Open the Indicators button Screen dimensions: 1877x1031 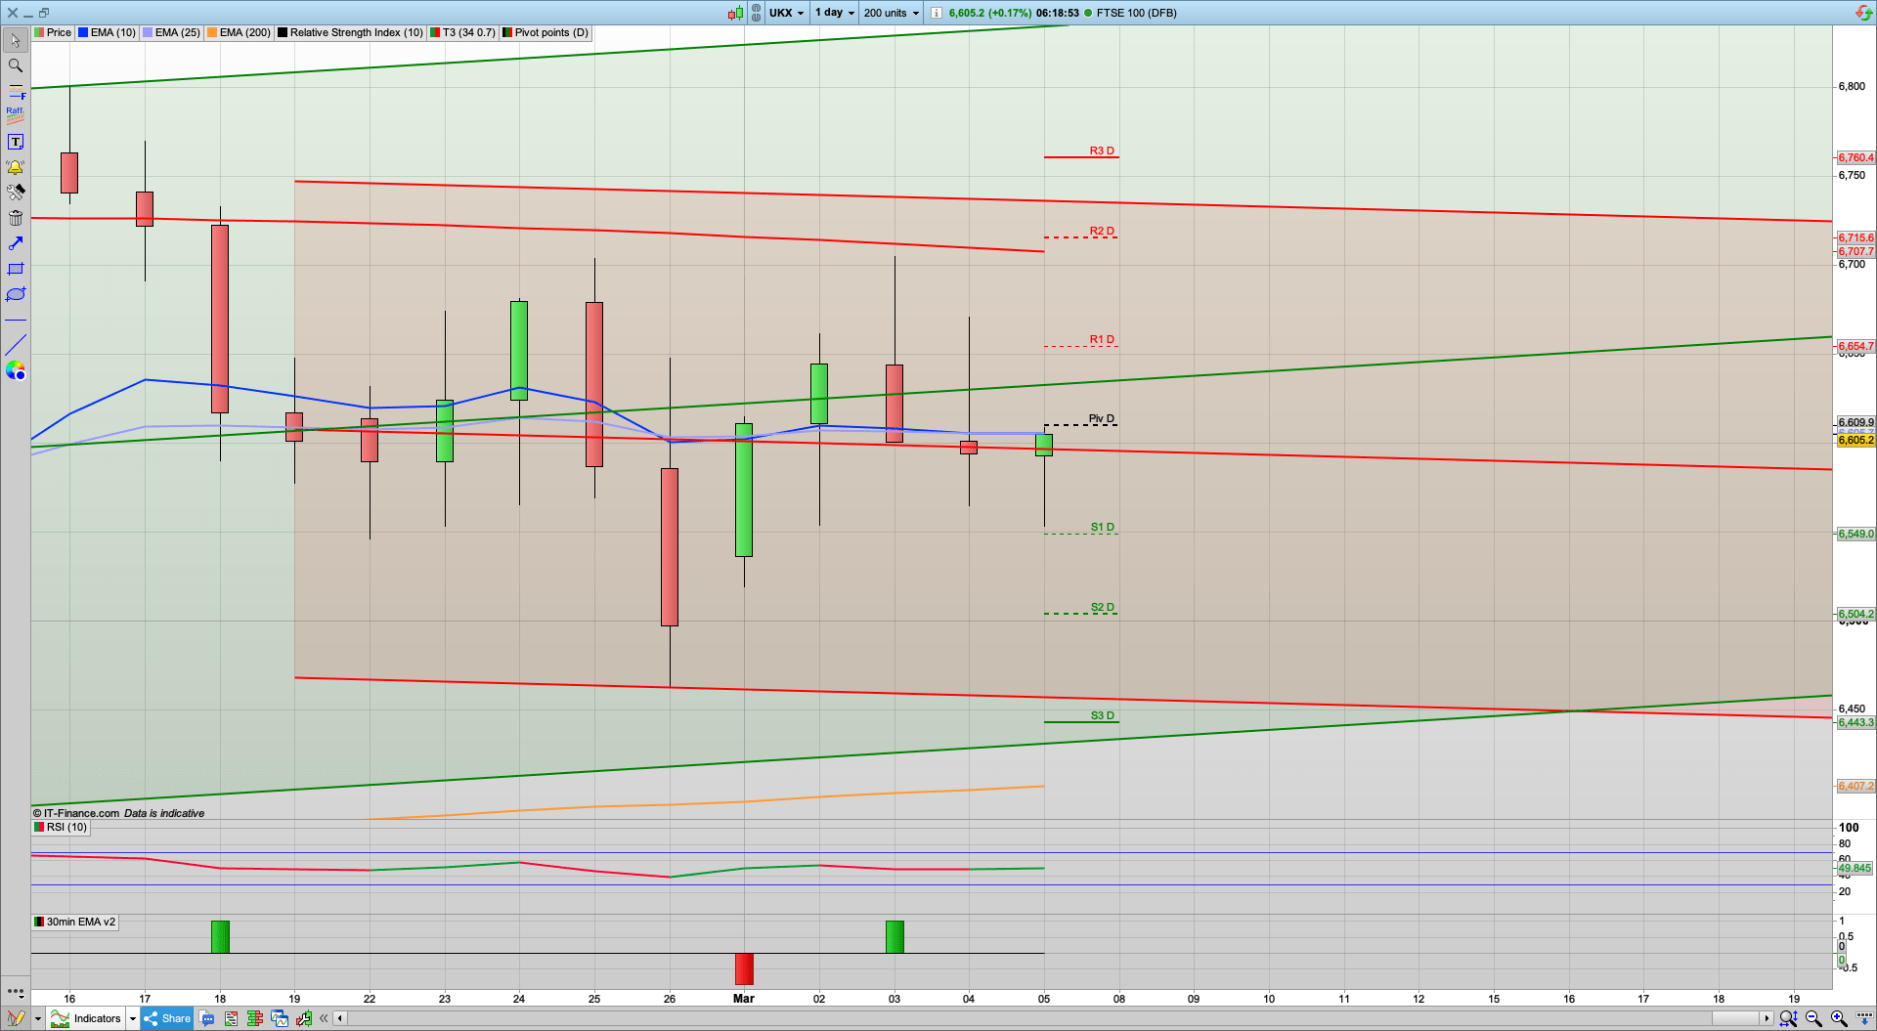[x=95, y=1018]
